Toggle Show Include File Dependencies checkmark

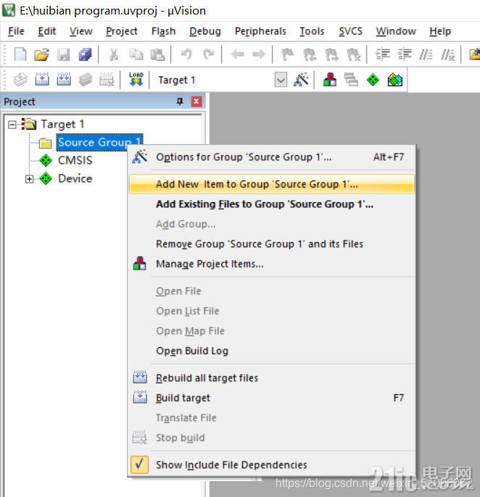pos(139,464)
